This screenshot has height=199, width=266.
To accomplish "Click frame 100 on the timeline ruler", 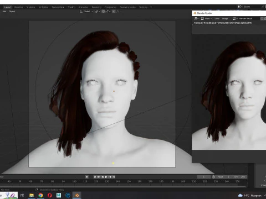I will pyautogui.click(x=74, y=181).
